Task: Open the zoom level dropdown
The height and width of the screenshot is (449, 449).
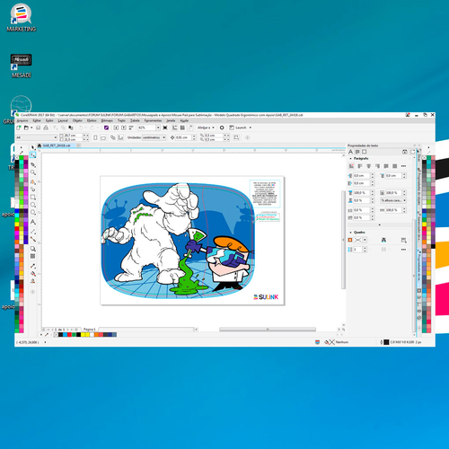Action: (x=158, y=128)
